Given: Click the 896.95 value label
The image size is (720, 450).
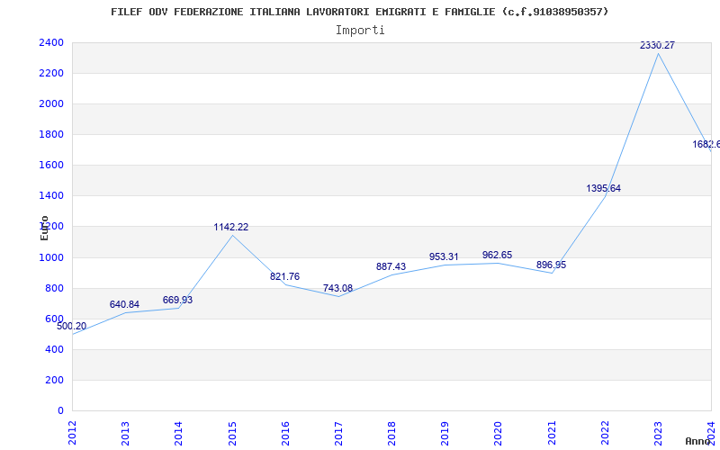Looking at the screenshot, I should click(x=551, y=265).
